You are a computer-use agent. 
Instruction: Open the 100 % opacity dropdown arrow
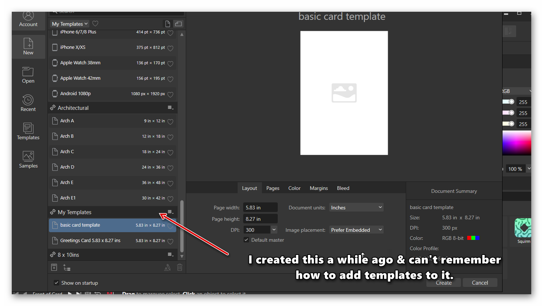529,169
